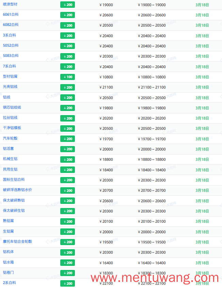Open the 光亮铝线 product link
Viewport: 222px width, 288px height.
[10, 87]
